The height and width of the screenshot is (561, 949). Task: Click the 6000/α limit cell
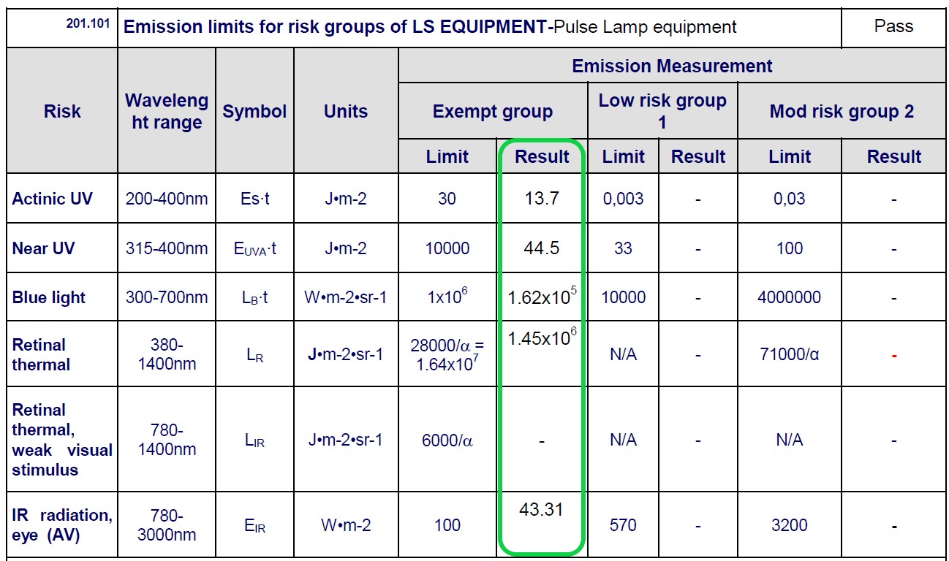pyautogui.click(x=447, y=440)
